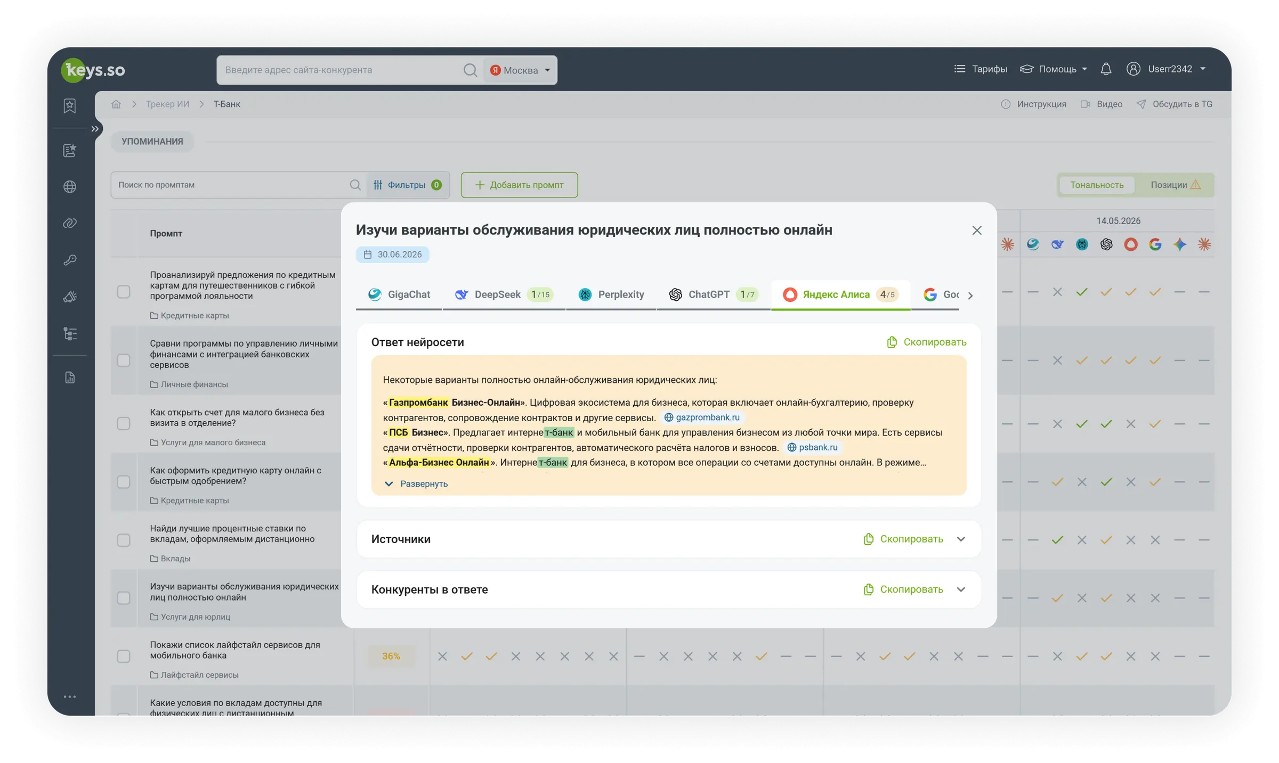Expand the Конкуренты в ответе section
Viewport: 1279px width, 763px height.
[961, 589]
